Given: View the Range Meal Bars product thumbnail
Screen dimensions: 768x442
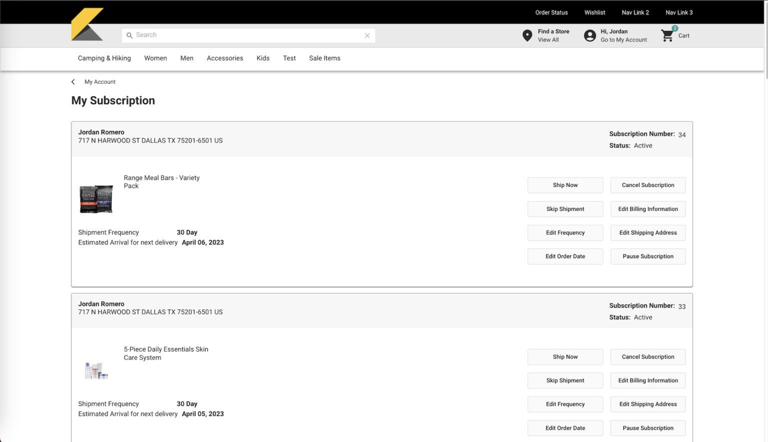Looking at the screenshot, I should click(x=95, y=198).
